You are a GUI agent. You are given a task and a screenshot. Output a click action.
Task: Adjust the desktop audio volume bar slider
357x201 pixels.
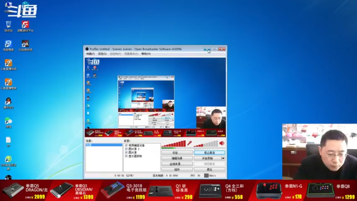click(x=206, y=143)
